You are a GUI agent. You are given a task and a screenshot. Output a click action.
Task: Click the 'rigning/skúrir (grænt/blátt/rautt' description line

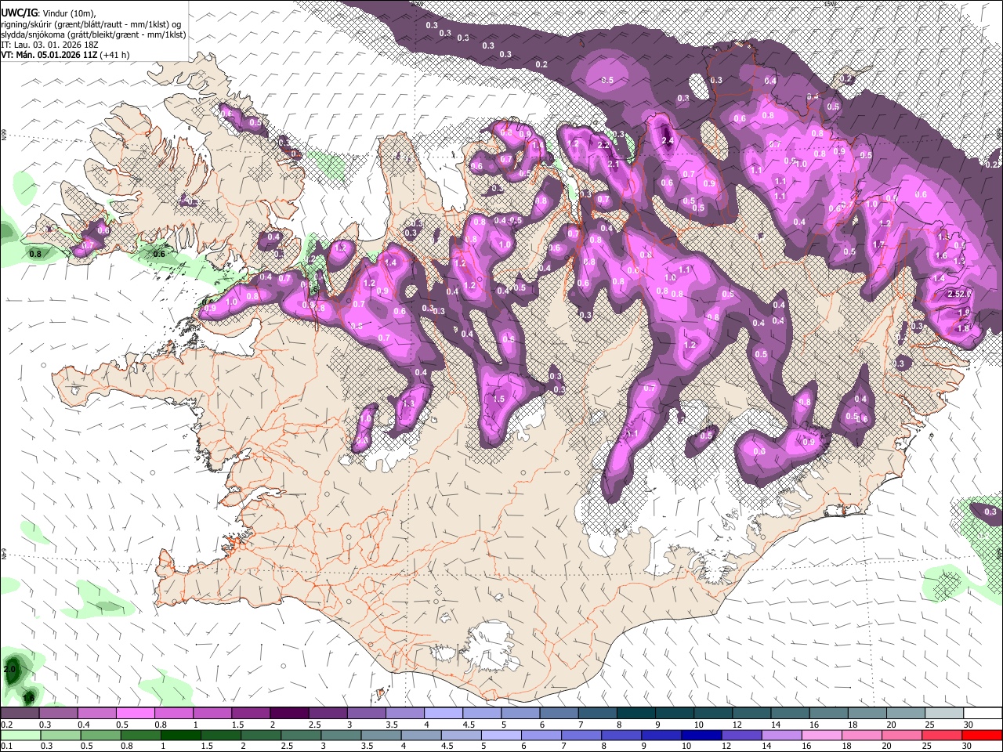point(92,24)
